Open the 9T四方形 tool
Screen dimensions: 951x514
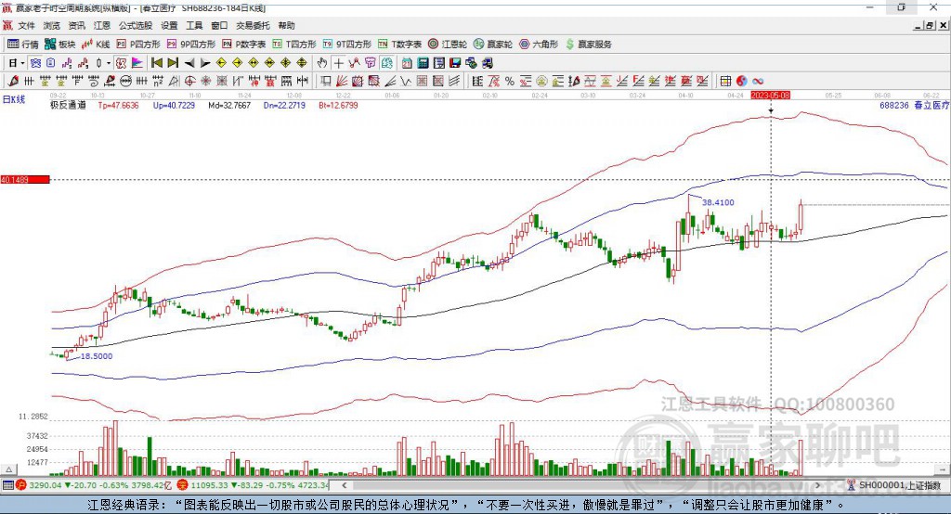tap(347, 45)
